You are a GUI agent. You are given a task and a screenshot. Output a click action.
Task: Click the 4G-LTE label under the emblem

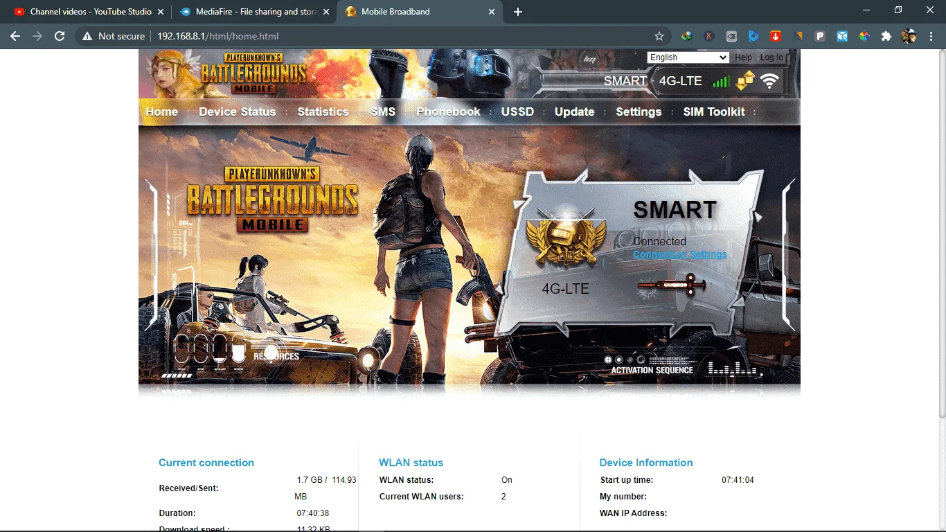click(566, 288)
